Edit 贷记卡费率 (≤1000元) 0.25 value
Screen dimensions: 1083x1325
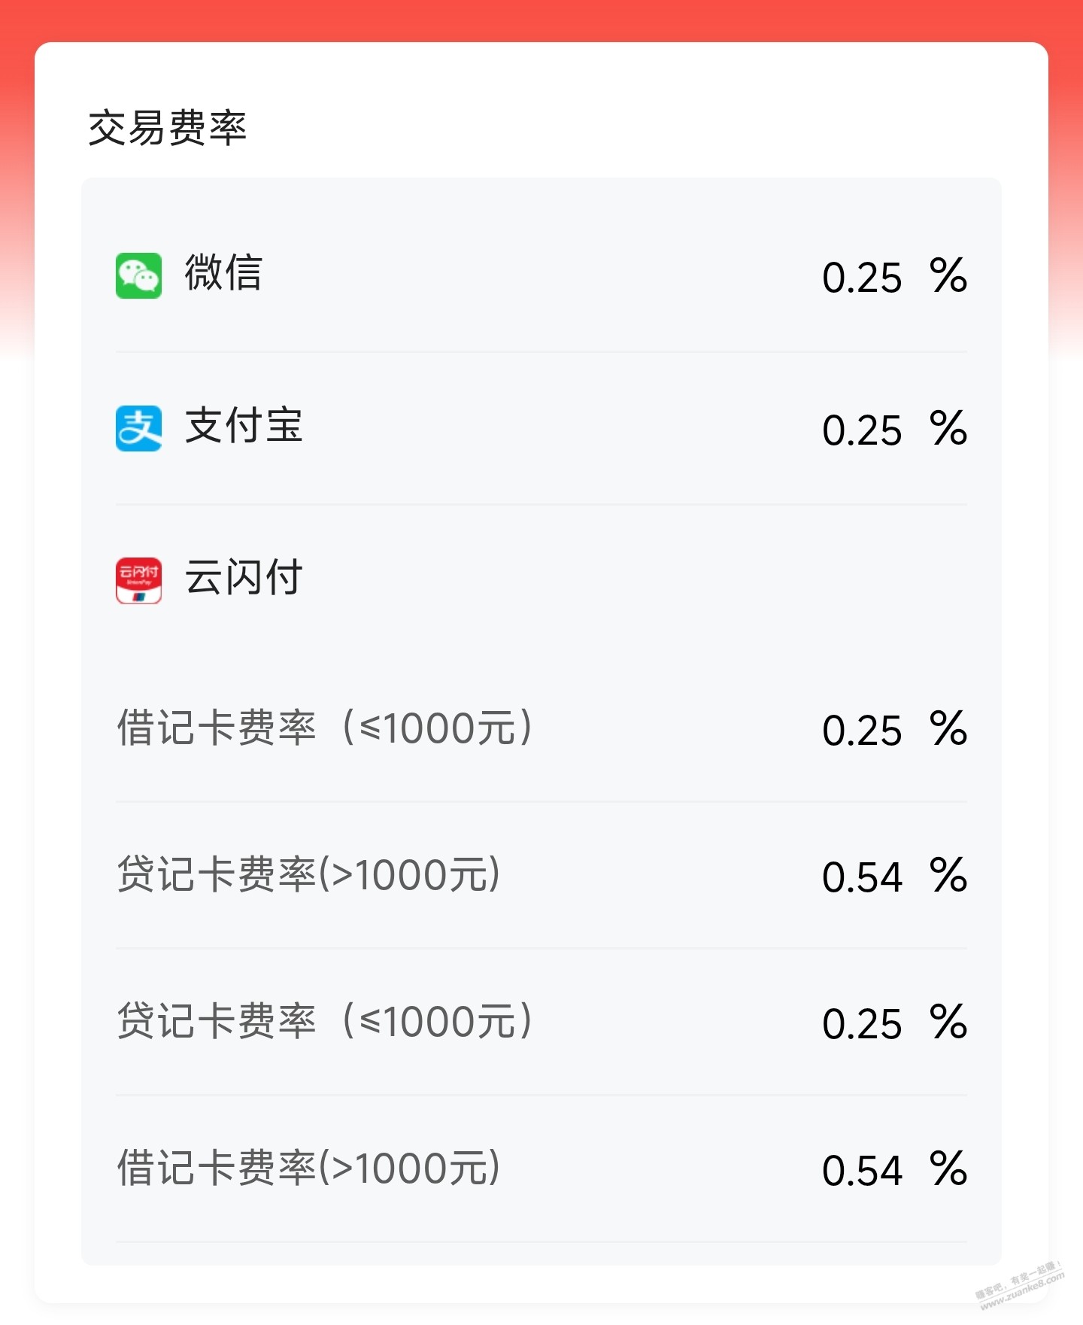(x=862, y=1024)
